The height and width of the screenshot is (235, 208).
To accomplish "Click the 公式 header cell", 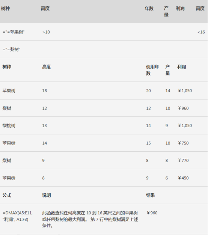I will 7,195.
